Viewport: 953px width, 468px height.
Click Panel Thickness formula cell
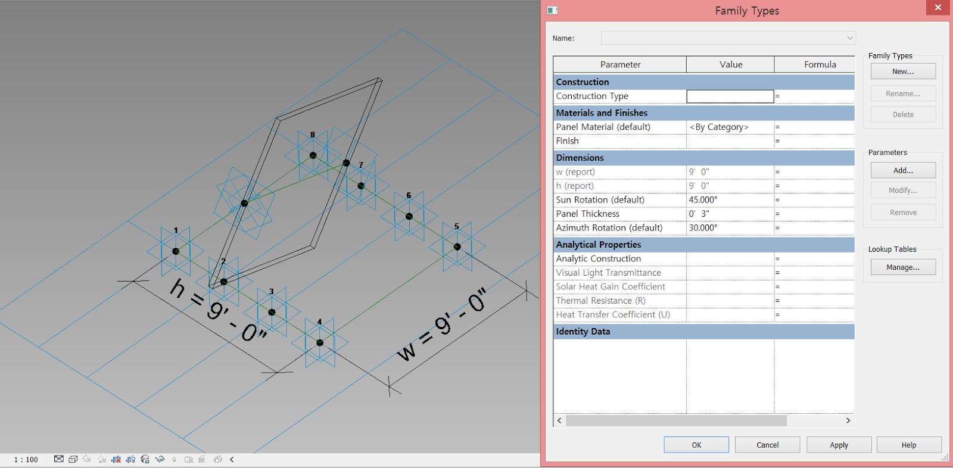coord(814,214)
